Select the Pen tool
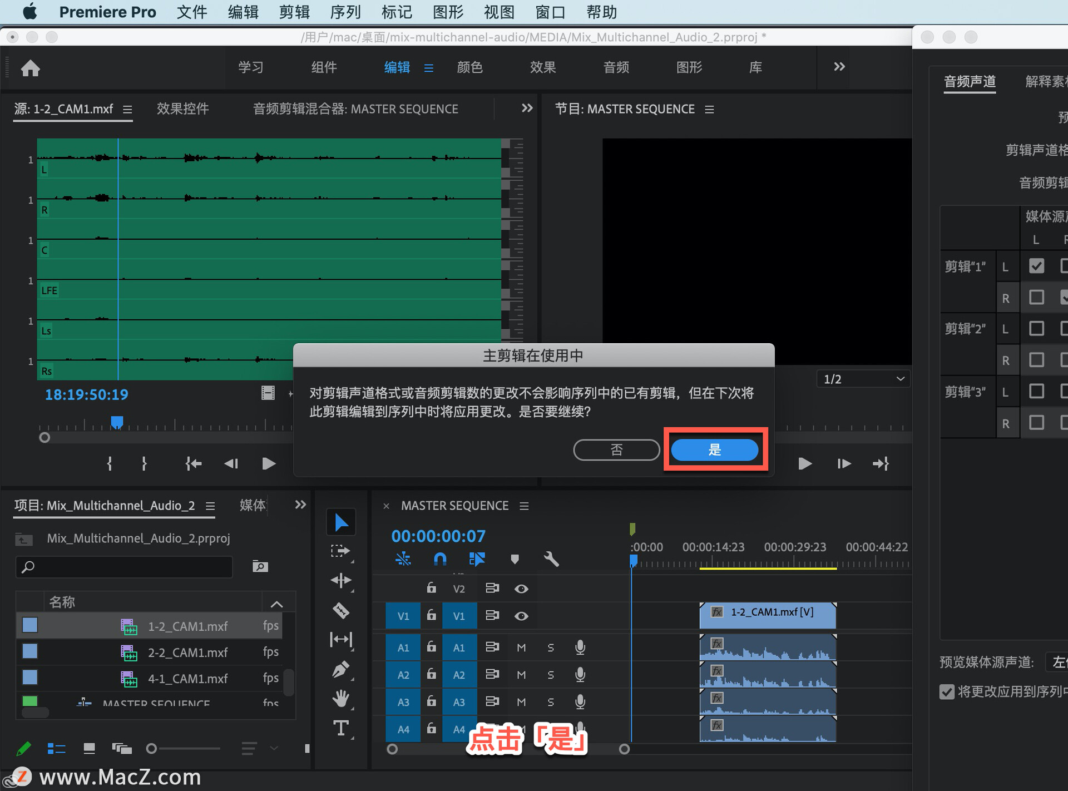1068x791 pixels. pyautogui.click(x=340, y=669)
